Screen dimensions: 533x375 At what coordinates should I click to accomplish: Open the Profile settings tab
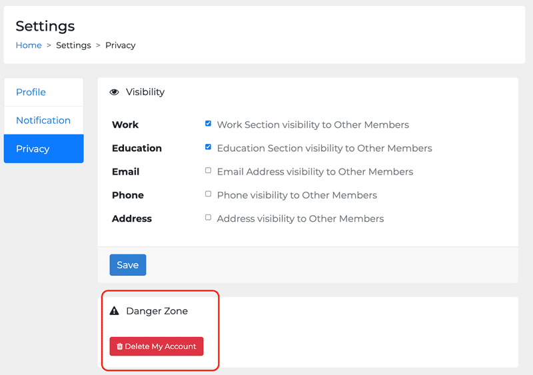pyautogui.click(x=31, y=92)
